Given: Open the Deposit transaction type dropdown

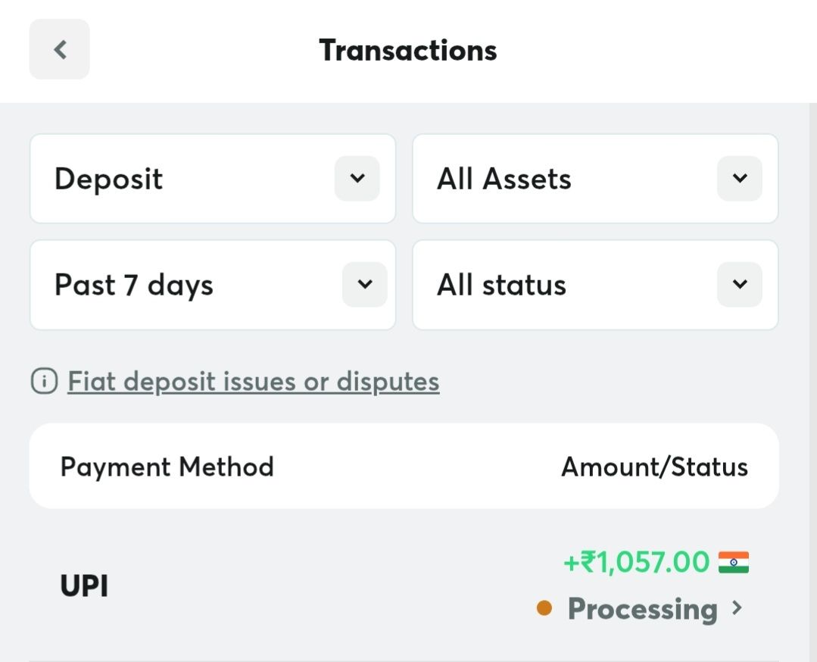Looking at the screenshot, I should (213, 179).
